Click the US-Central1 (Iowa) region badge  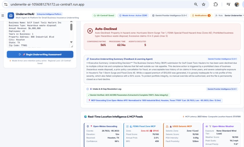[x=104, y=15]
